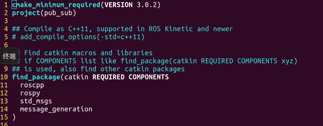Click the message_generation entry
Image resolution: width=323 pixels, height=126 pixels.
click(56, 109)
